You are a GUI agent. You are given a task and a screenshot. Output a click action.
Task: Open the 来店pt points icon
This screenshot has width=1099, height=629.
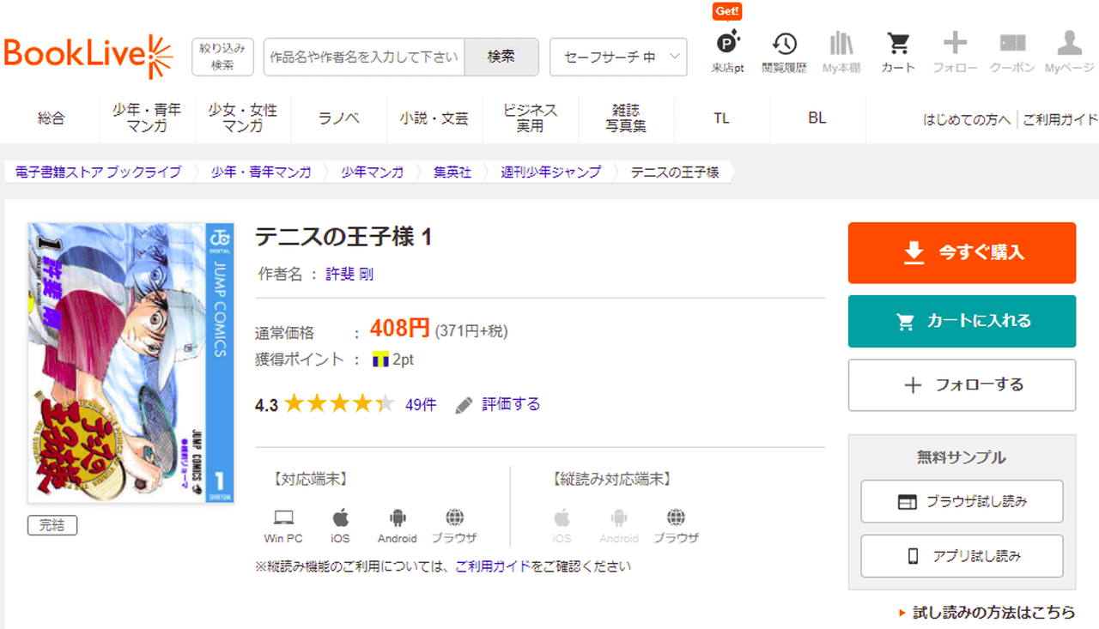coord(728,45)
